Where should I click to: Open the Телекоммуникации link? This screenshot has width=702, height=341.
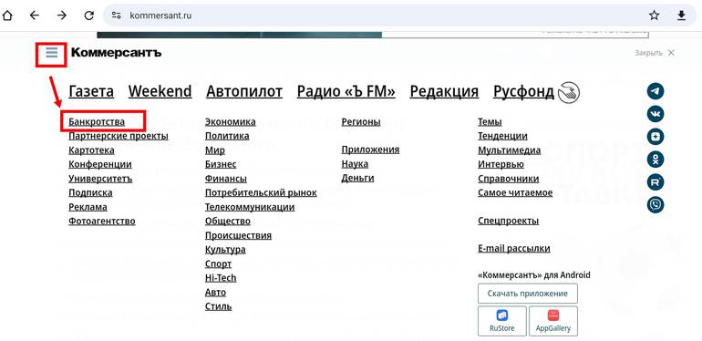250,207
